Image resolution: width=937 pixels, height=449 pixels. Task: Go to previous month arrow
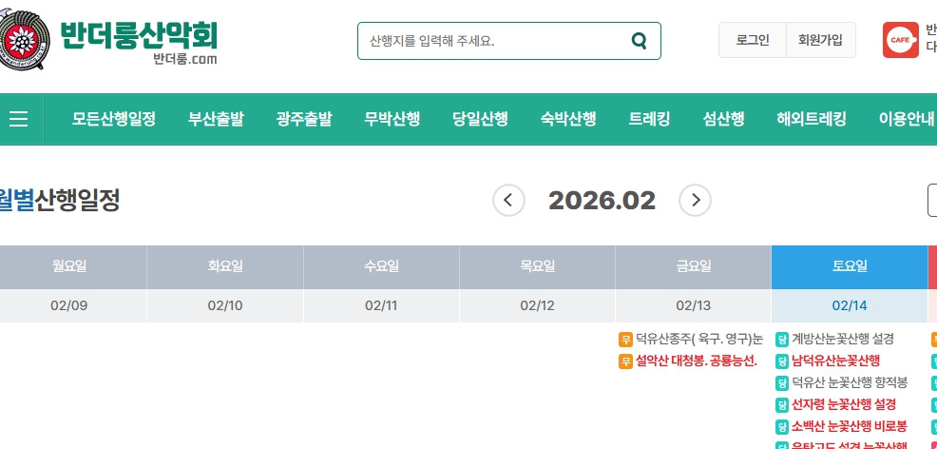508,200
